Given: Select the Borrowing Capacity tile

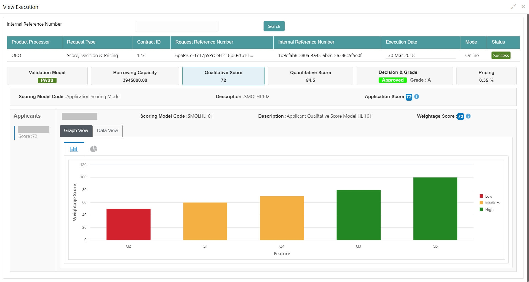Looking at the screenshot, I should coord(135,76).
